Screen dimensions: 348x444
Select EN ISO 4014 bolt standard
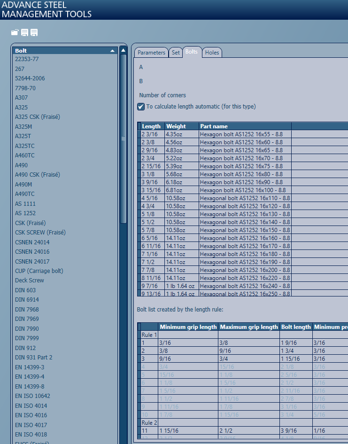tap(31, 406)
